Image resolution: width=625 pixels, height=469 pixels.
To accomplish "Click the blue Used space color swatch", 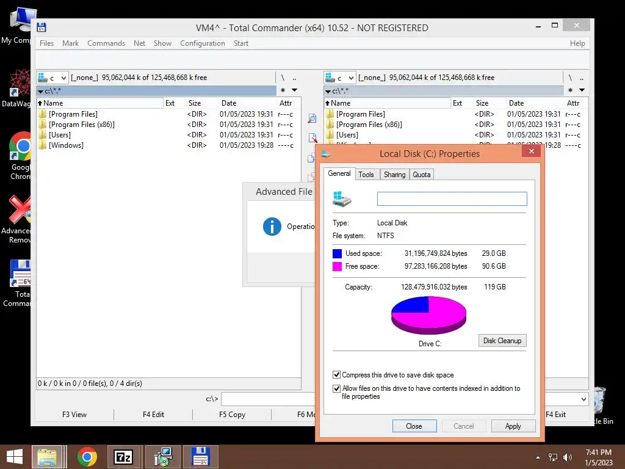I will [x=337, y=253].
